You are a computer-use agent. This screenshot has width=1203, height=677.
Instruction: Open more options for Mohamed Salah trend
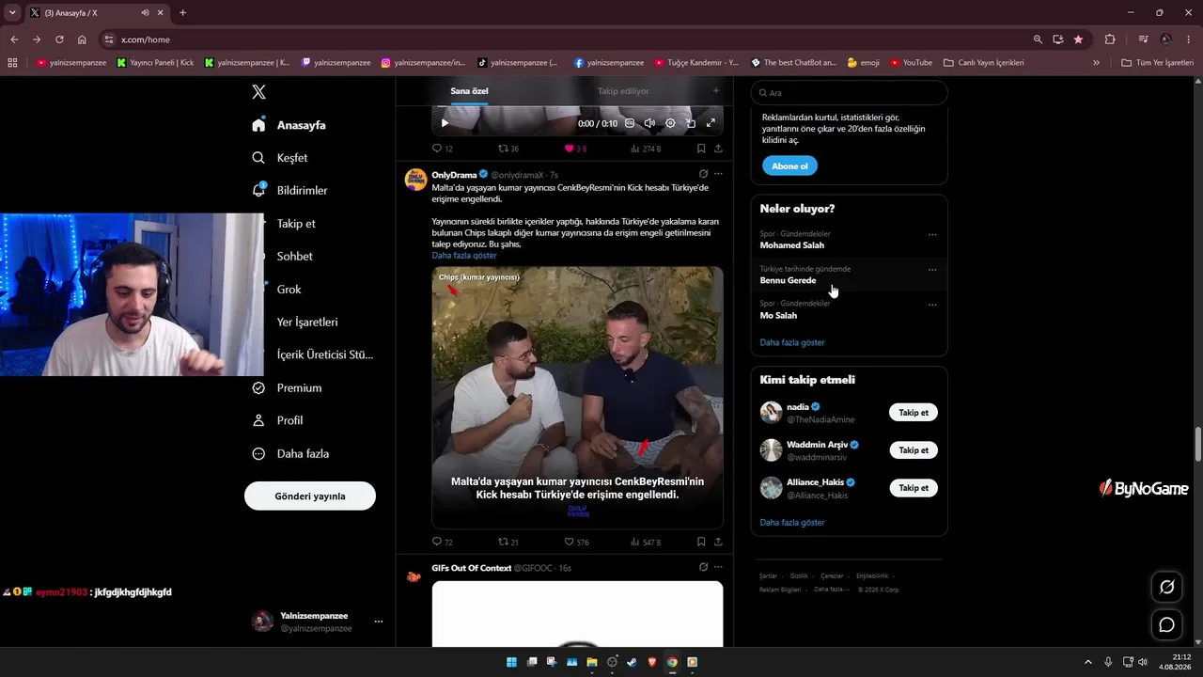[x=932, y=234]
